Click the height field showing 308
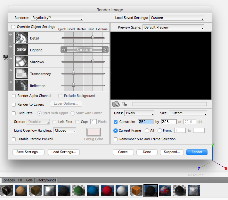 coord(169,122)
